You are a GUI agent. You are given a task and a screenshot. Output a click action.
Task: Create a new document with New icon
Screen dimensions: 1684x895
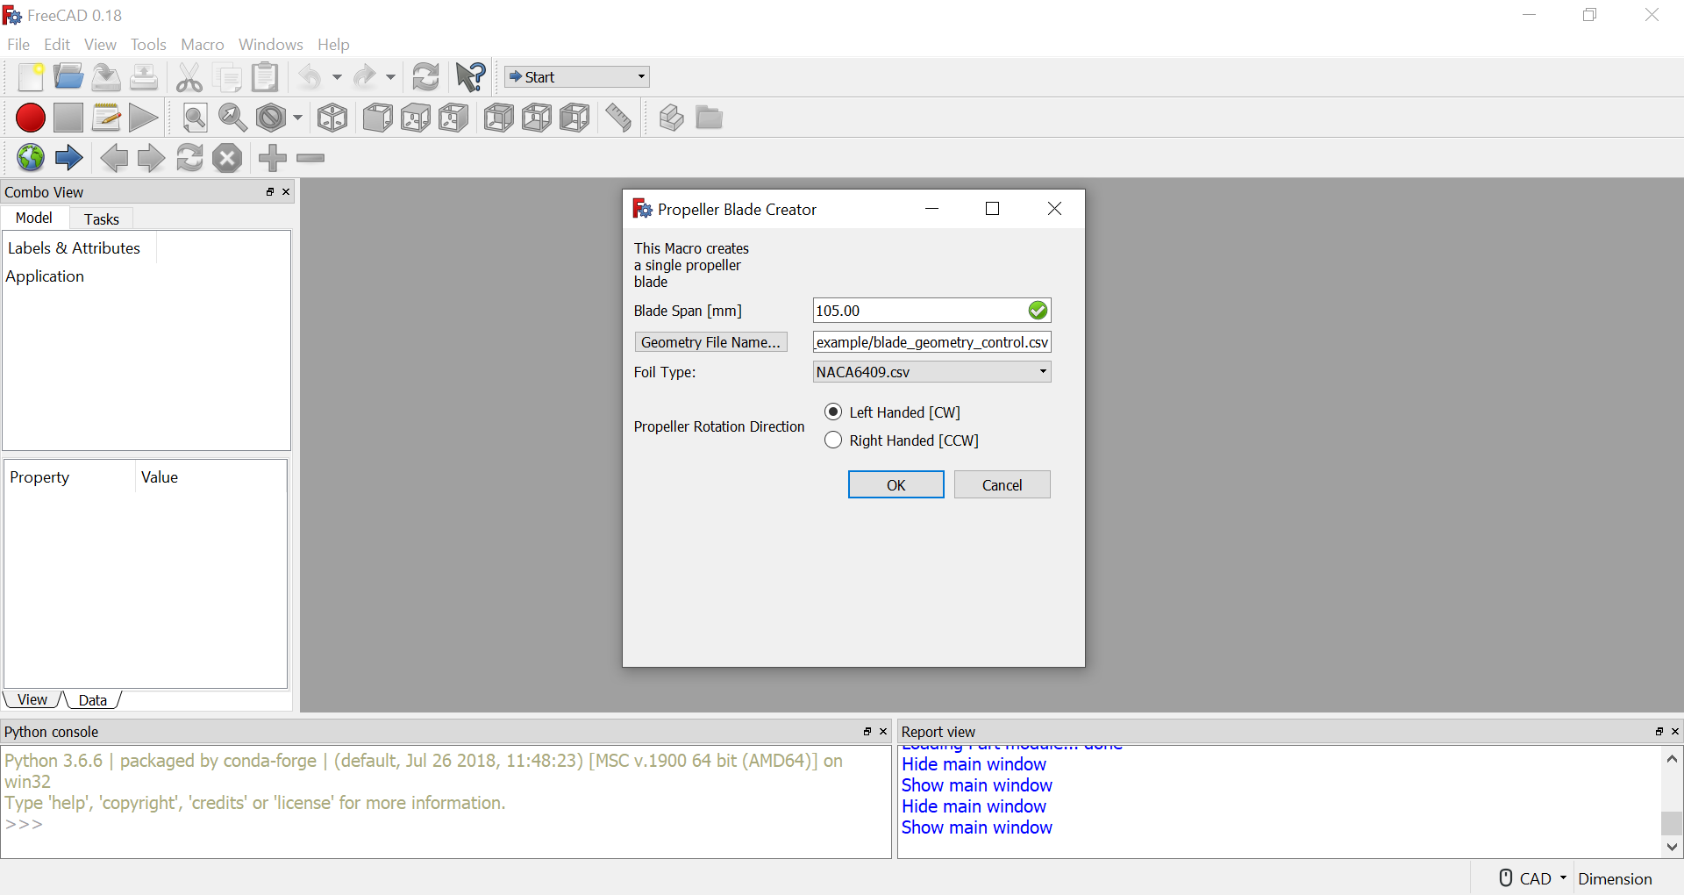(31, 77)
